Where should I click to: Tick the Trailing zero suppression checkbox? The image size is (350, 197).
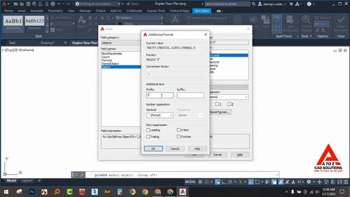(x=148, y=136)
